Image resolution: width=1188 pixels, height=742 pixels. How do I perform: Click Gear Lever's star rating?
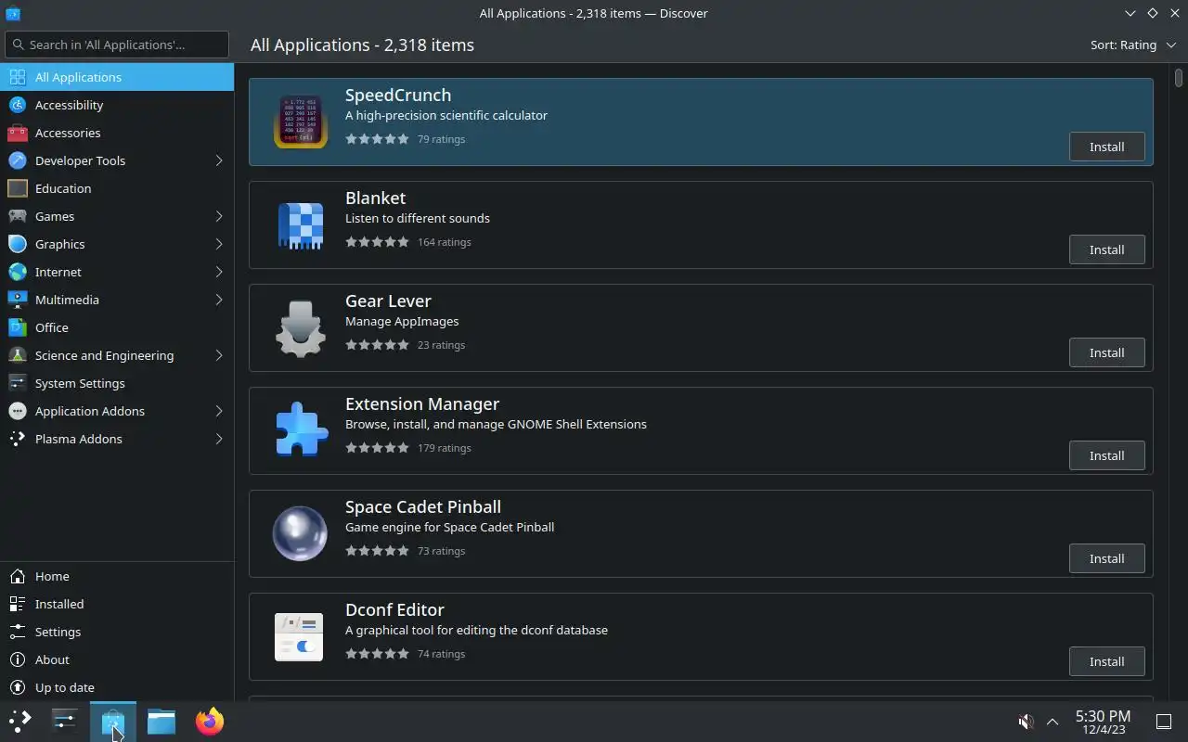coord(377,345)
